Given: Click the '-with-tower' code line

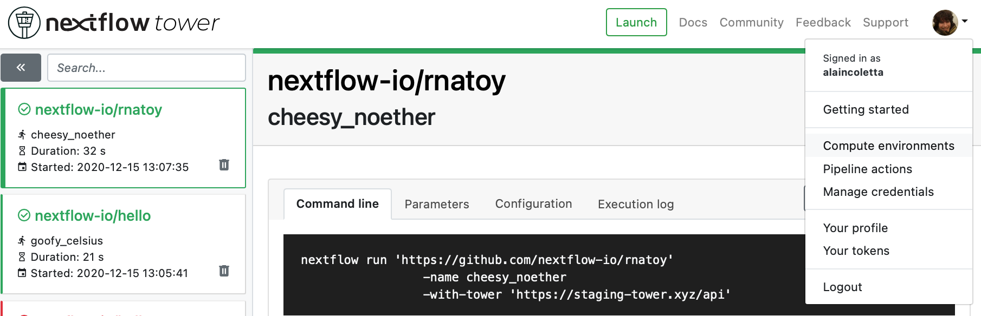Looking at the screenshot, I should [x=577, y=294].
